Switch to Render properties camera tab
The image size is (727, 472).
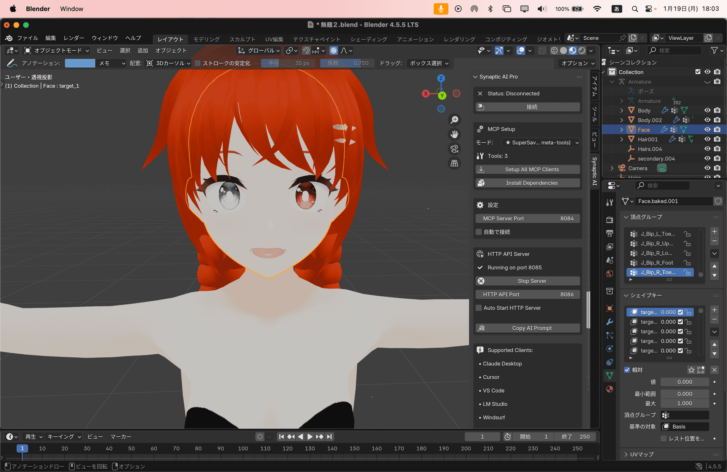pos(610,220)
